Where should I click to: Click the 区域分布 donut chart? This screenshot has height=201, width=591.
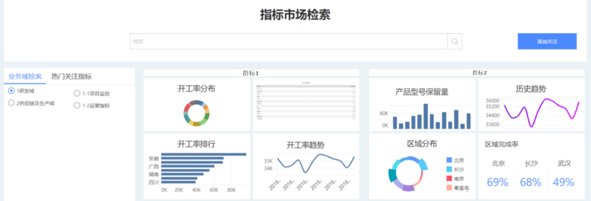[x=408, y=174]
